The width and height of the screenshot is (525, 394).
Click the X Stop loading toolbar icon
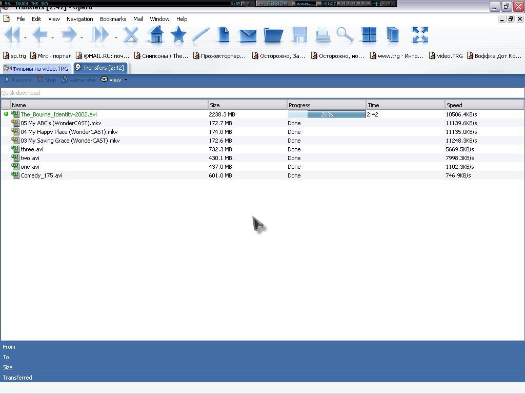pyautogui.click(x=131, y=35)
